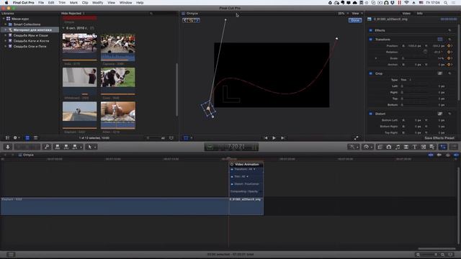
Task: Show Crop onscreen controls icon
Action: click(440, 73)
